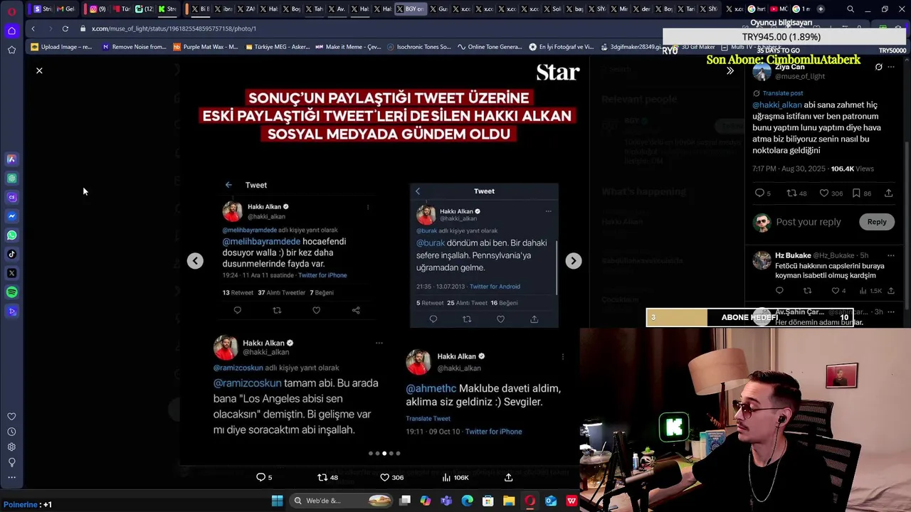Switch to the Instagram (9) tab
Screen dimensions: 911x512
point(98,9)
